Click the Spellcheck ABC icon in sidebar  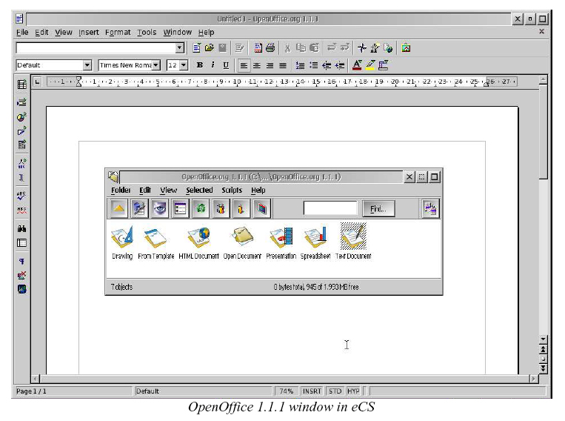point(21,195)
